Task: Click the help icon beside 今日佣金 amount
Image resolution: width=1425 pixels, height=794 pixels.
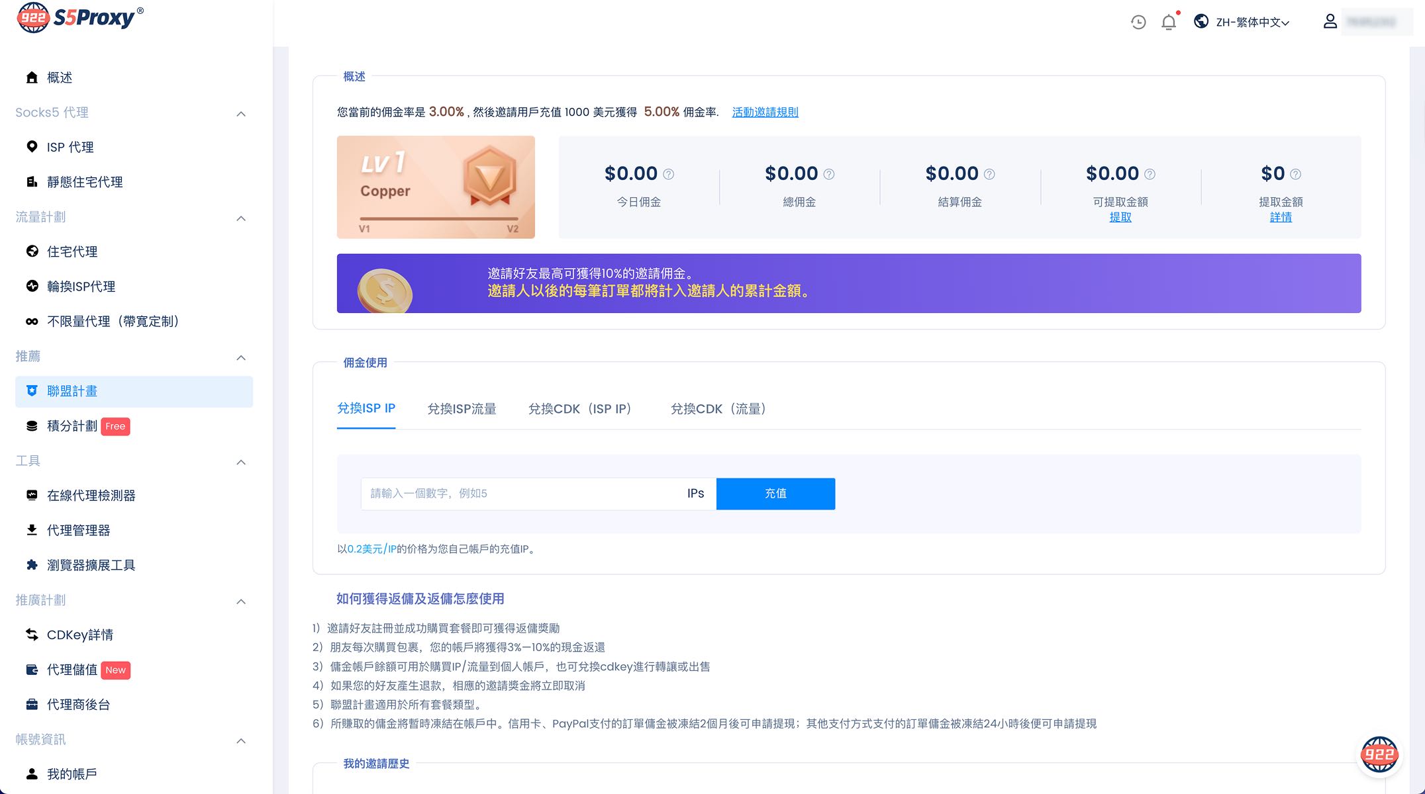Action: click(x=669, y=174)
